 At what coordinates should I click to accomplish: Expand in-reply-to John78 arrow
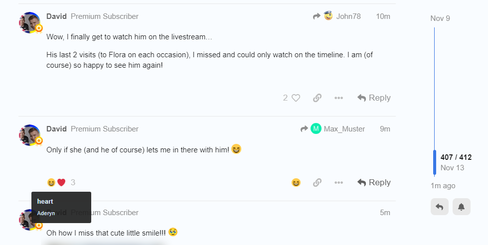click(x=317, y=16)
